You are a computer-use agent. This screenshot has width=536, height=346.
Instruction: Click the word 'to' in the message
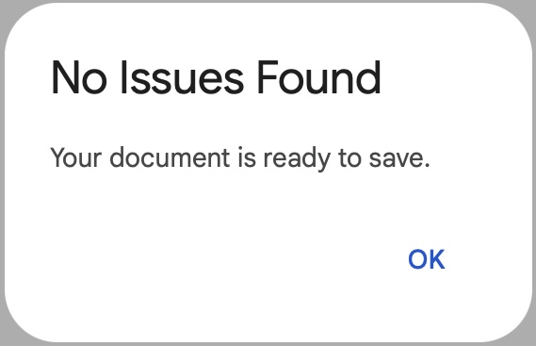tap(349, 158)
